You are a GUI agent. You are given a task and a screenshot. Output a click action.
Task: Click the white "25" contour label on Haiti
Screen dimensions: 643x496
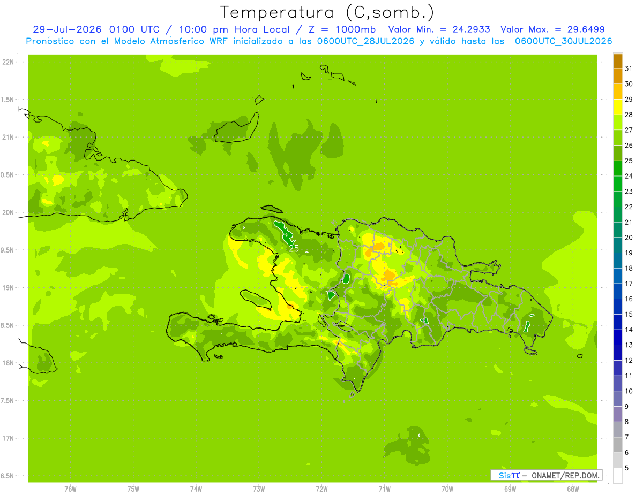(x=294, y=248)
